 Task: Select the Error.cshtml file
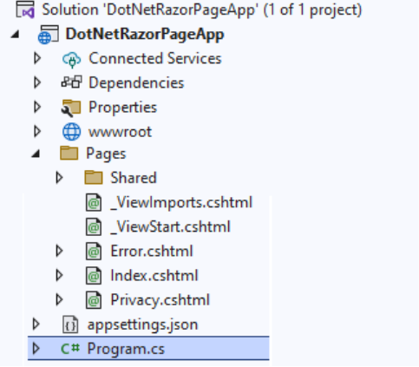tap(152, 251)
